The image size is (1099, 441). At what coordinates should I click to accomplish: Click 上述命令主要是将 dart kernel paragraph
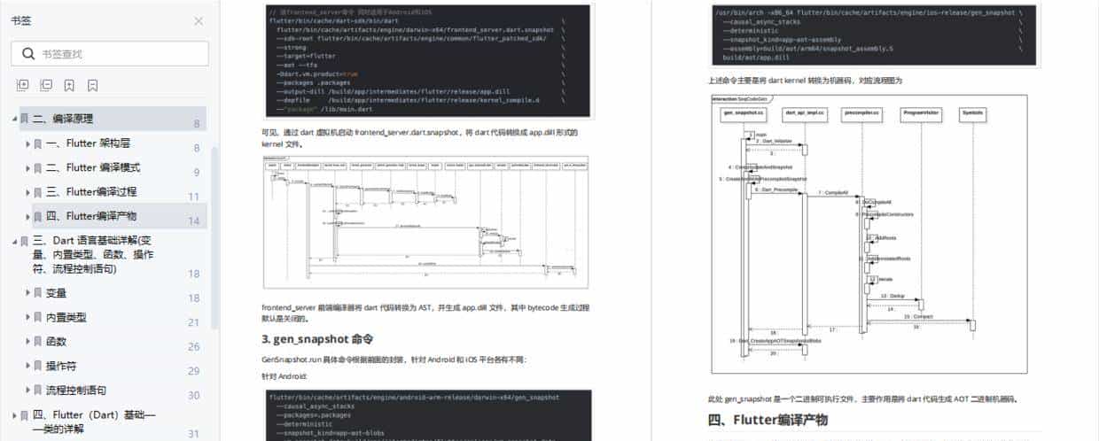pos(805,81)
